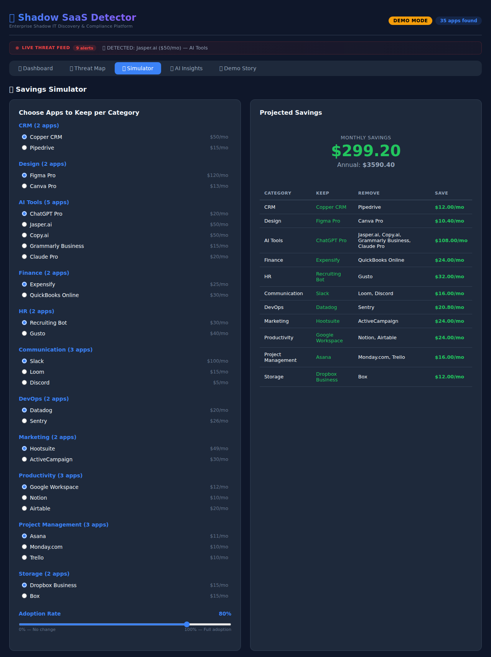Choose the Trello radio option
The height and width of the screenshot is (657, 491).
coord(24,558)
